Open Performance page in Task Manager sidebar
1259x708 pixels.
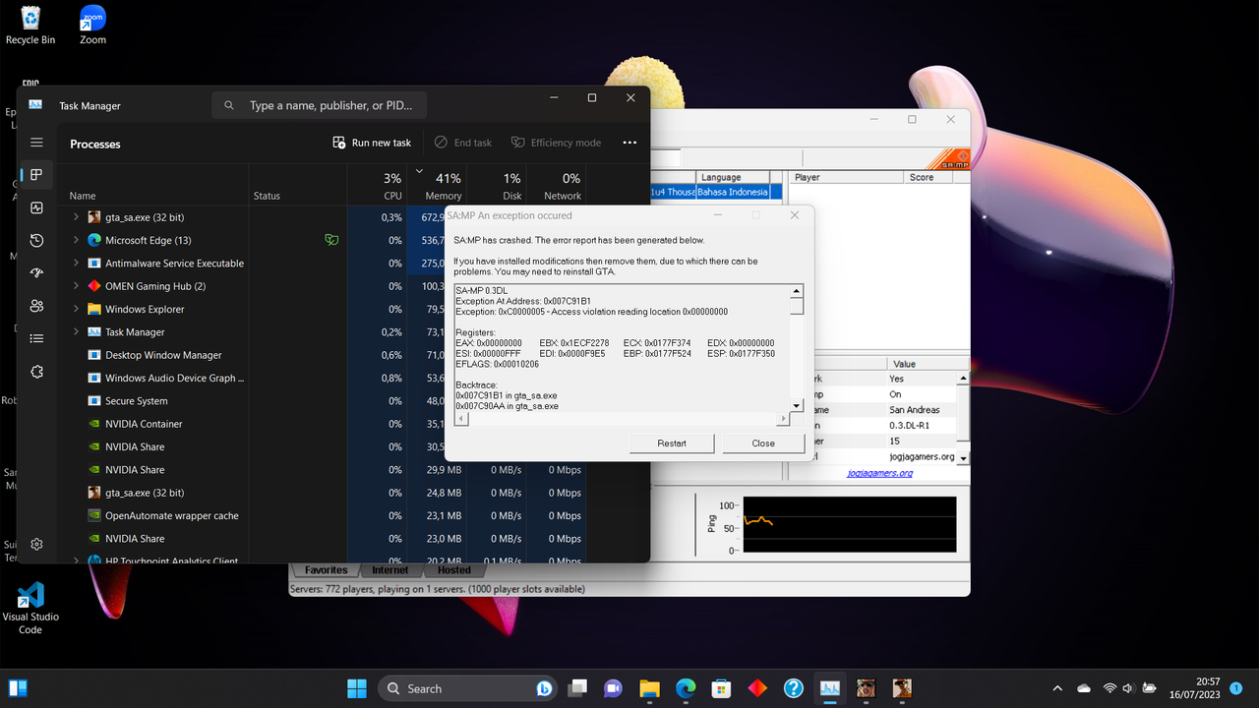(36, 207)
